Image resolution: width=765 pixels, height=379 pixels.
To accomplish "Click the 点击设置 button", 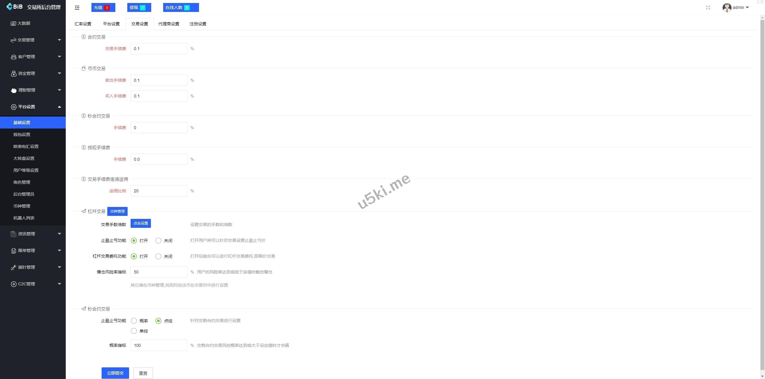I will click(141, 223).
